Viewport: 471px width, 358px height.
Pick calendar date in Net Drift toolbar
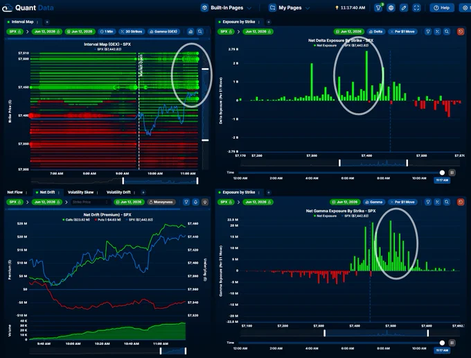(129, 202)
